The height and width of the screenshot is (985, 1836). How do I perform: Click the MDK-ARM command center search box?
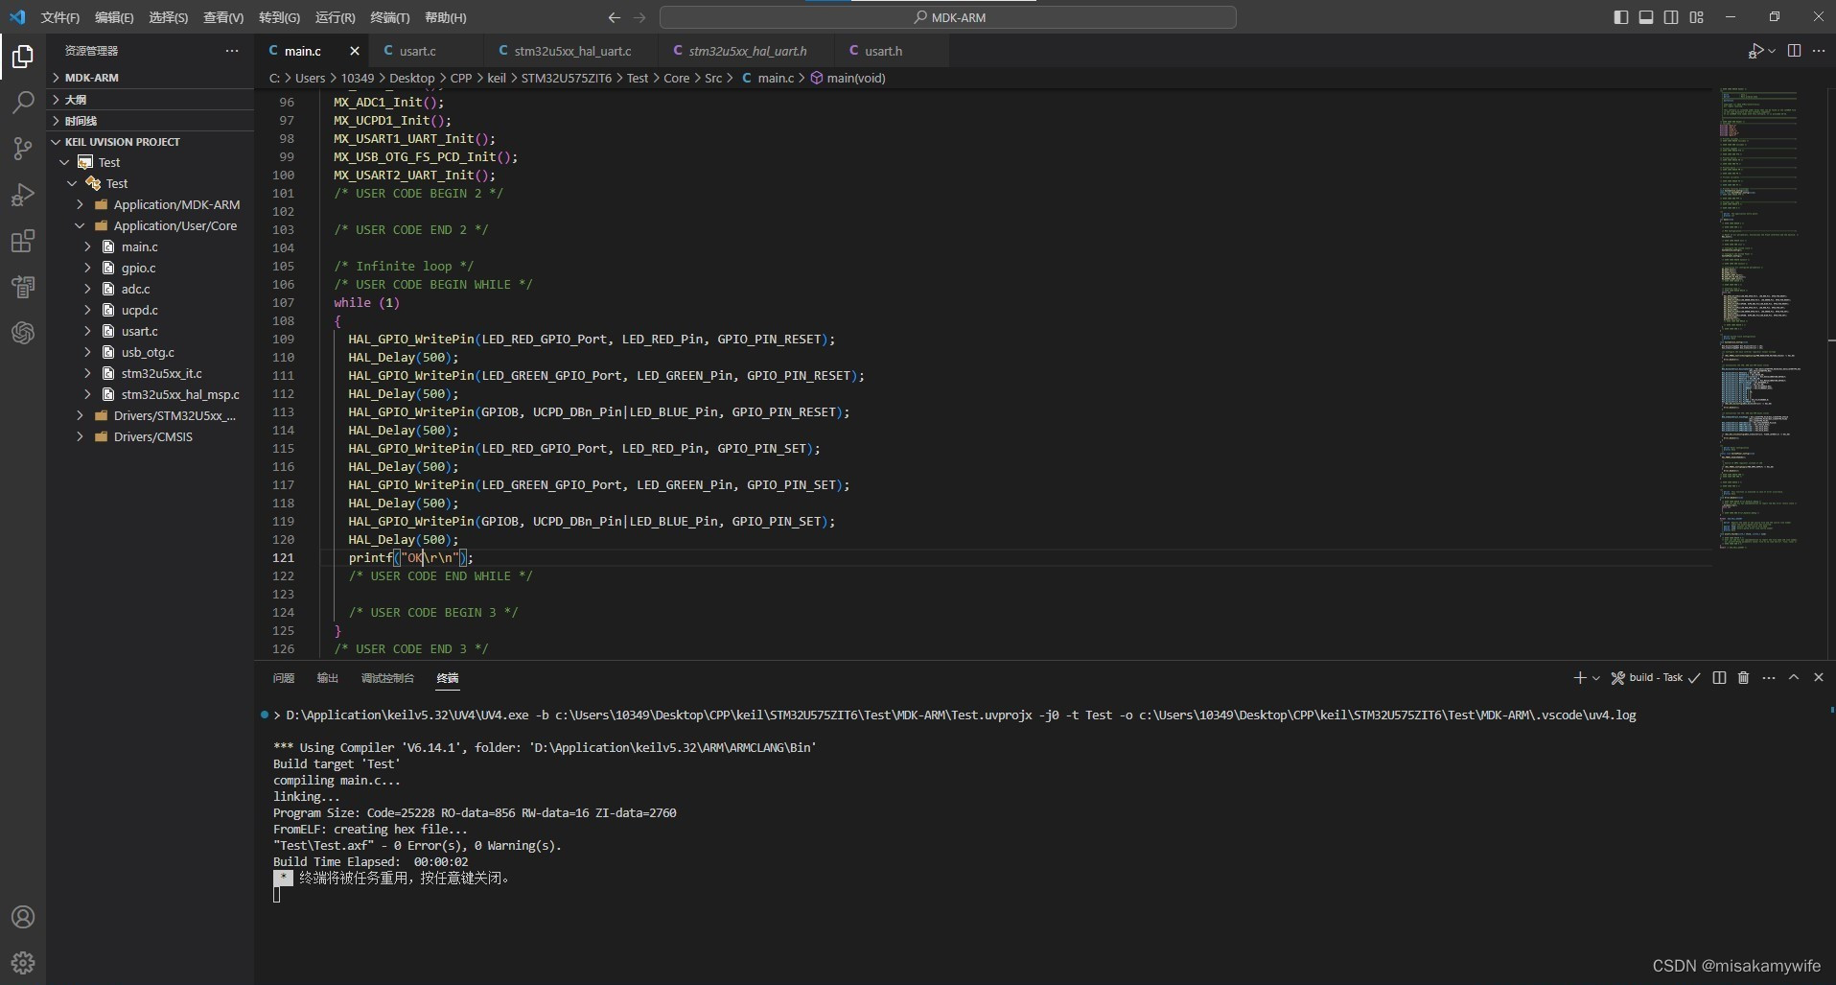point(947,17)
